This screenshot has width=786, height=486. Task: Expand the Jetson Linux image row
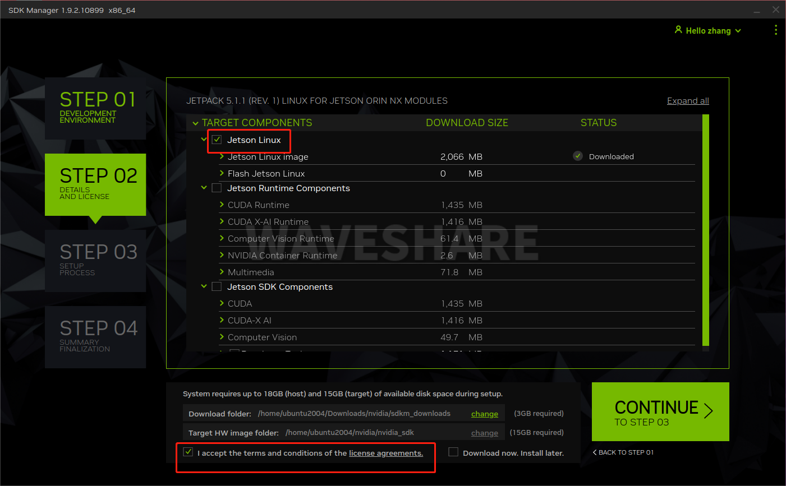(x=222, y=156)
